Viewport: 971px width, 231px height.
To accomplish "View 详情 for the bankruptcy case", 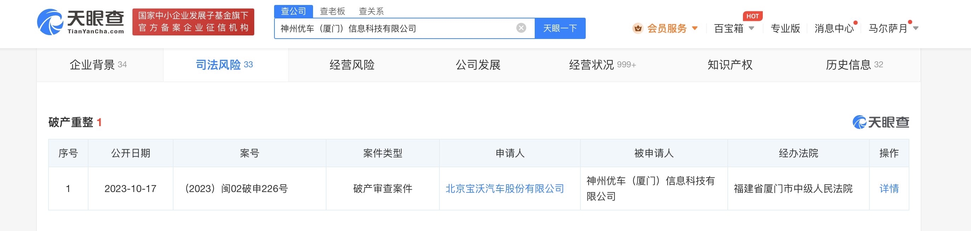I will click(888, 188).
